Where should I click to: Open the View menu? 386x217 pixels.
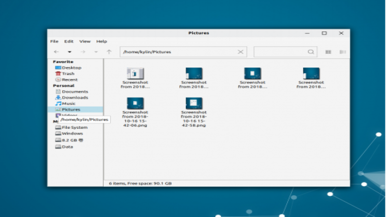[85, 41]
